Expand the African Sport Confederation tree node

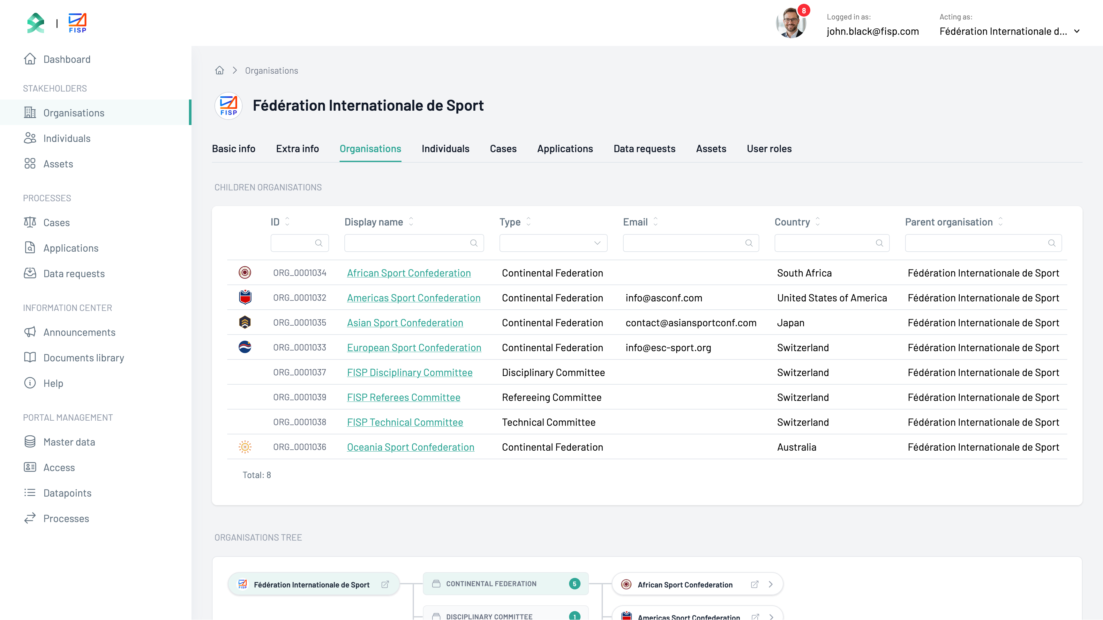pos(771,585)
